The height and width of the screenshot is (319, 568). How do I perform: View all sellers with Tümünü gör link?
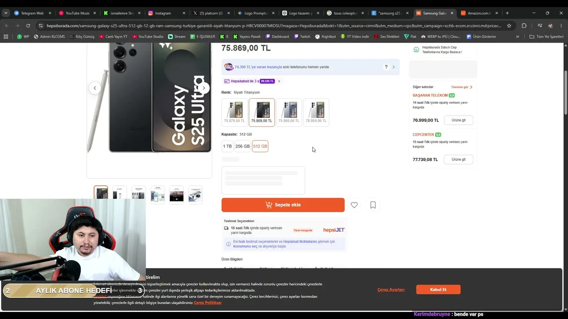click(461, 87)
